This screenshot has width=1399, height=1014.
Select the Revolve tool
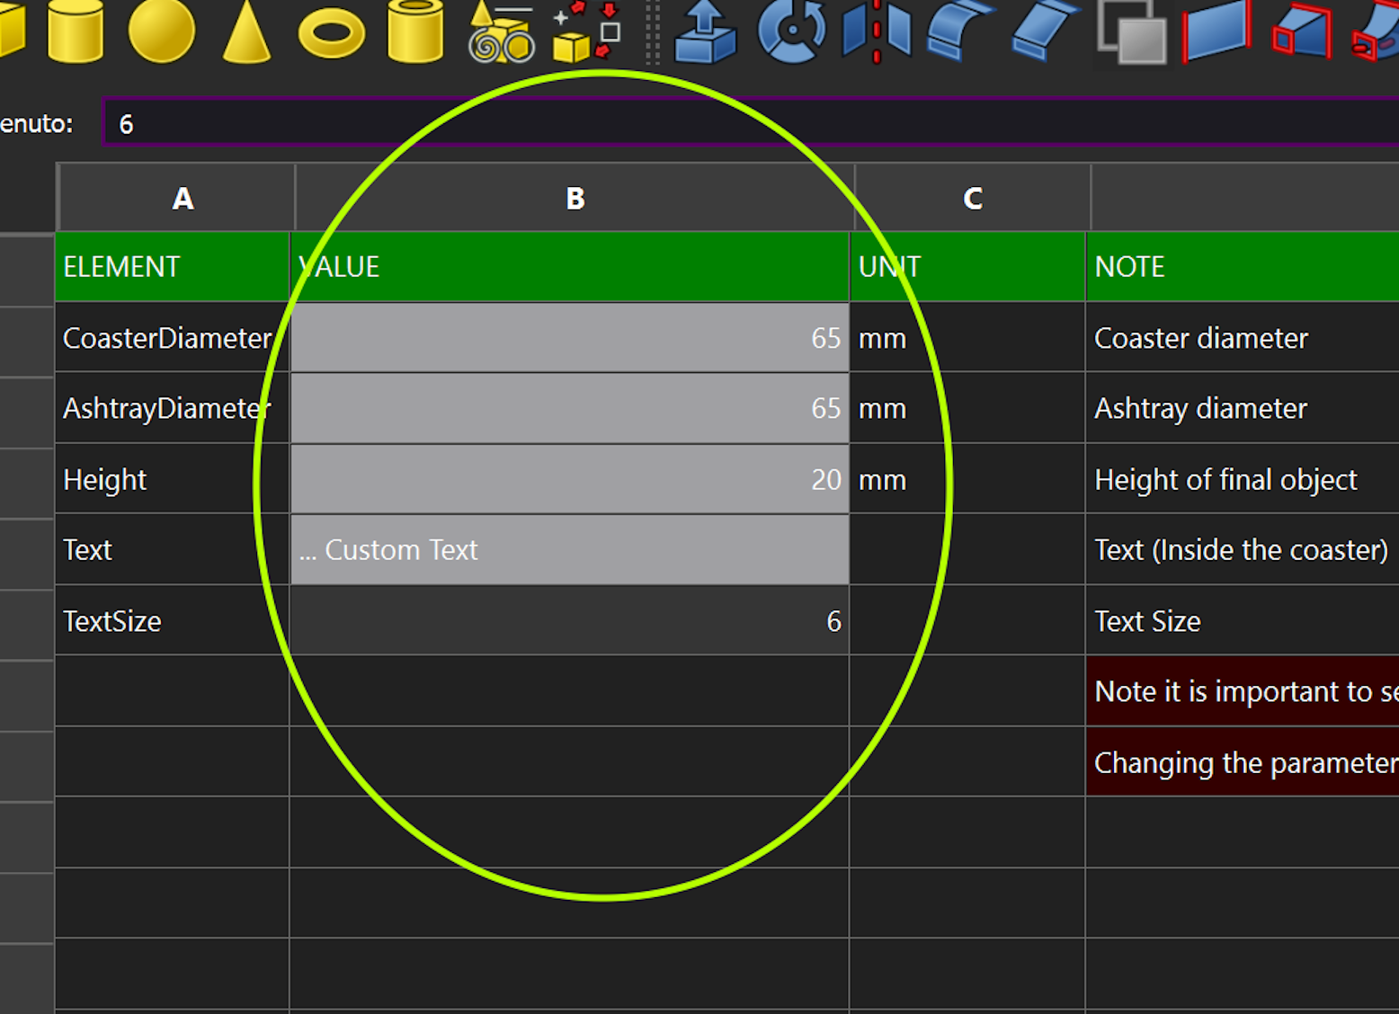pyautogui.click(x=791, y=32)
